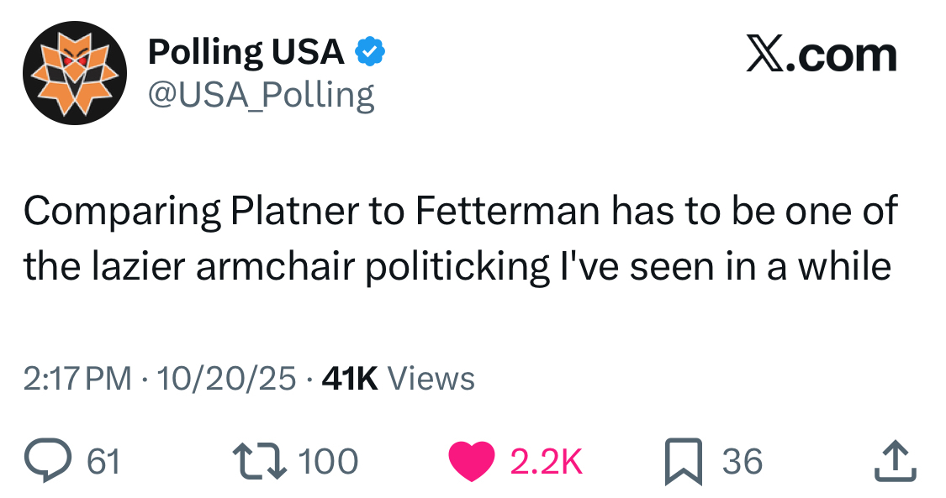Click the 36 bookmarks count

(x=742, y=461)
